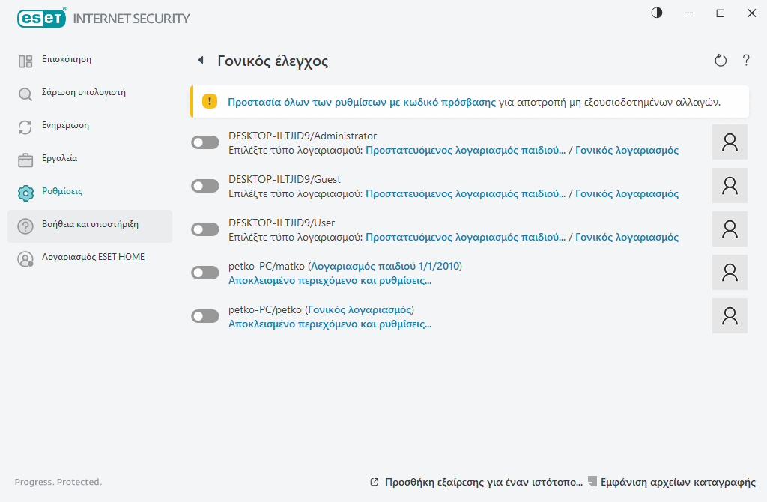Click the user avatar icon for petko-PC/petko
The width and height of the screenshot is (767, 502).
[x=730, y=316]
